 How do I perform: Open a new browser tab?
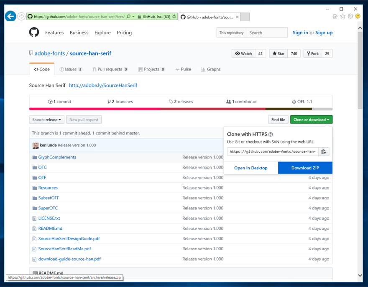point(245,17)
